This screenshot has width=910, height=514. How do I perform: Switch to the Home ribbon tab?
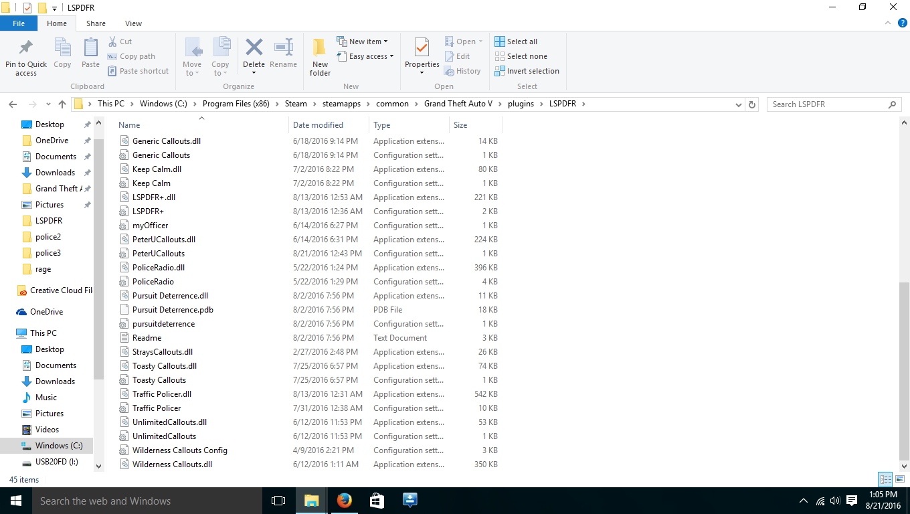point(57,23)
